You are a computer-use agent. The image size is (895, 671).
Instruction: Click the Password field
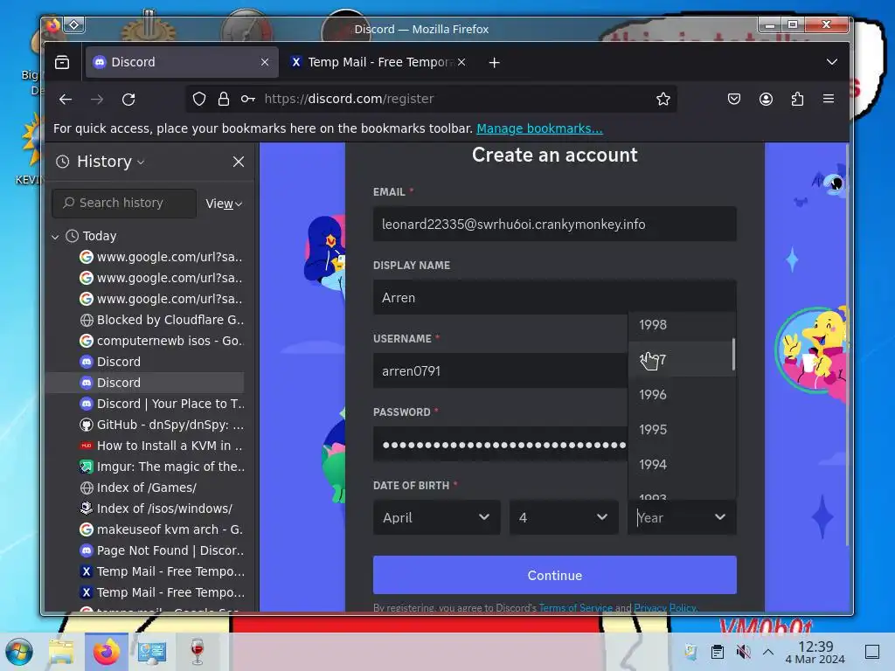coord(500,445)
